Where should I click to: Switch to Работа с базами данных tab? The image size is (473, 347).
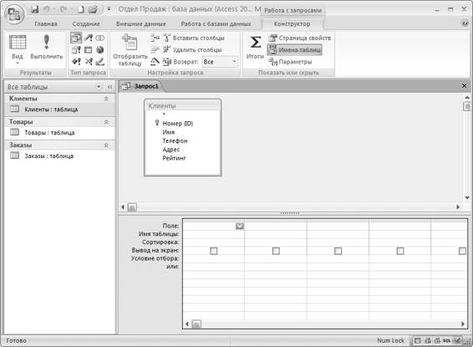pos(216,24)
